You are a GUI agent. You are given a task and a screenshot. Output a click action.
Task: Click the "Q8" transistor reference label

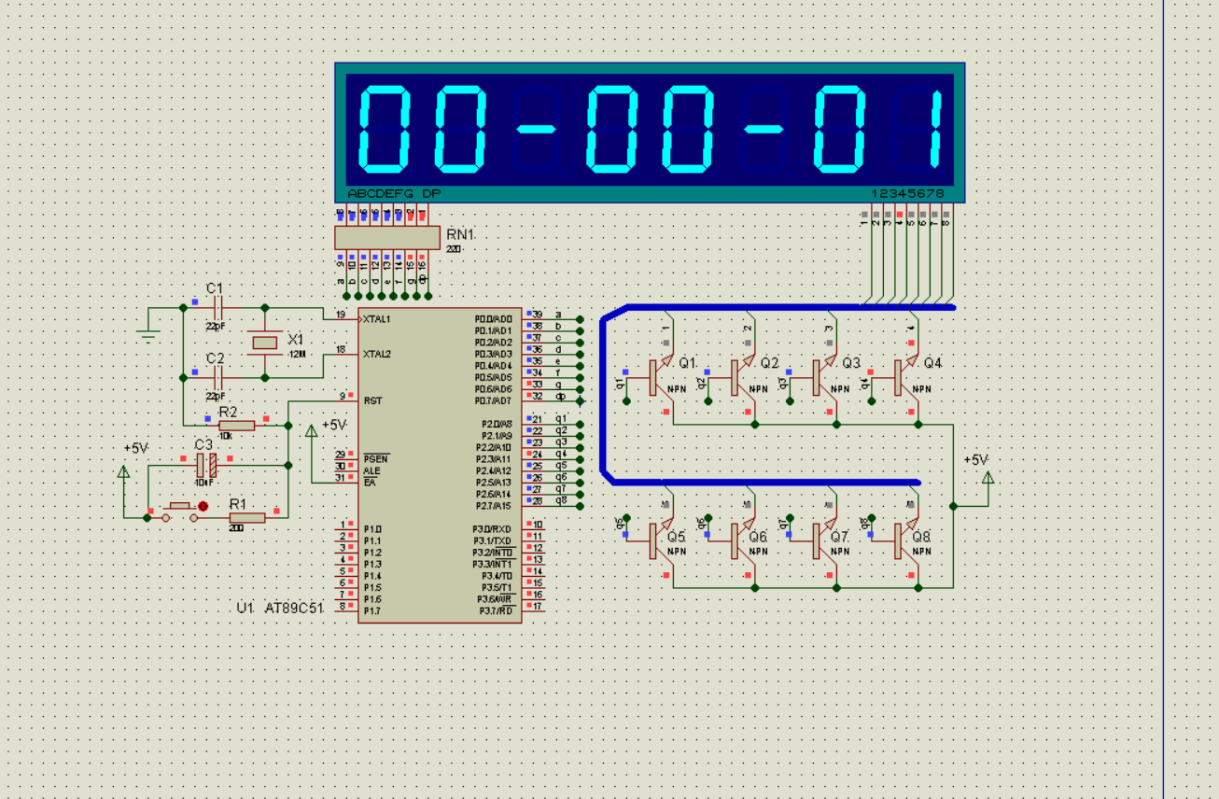click(922, 538)
